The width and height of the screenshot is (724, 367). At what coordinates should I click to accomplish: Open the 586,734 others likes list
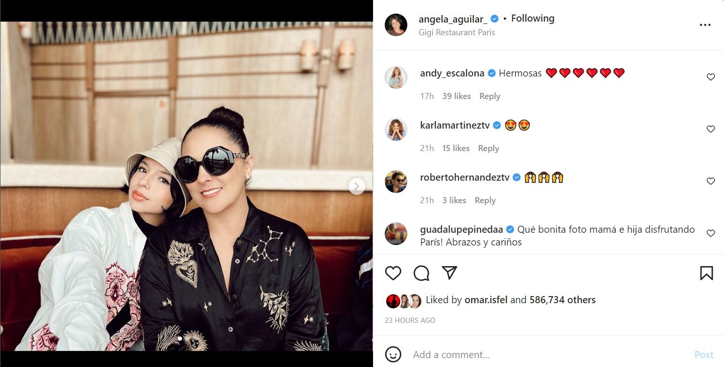(563, 300)
